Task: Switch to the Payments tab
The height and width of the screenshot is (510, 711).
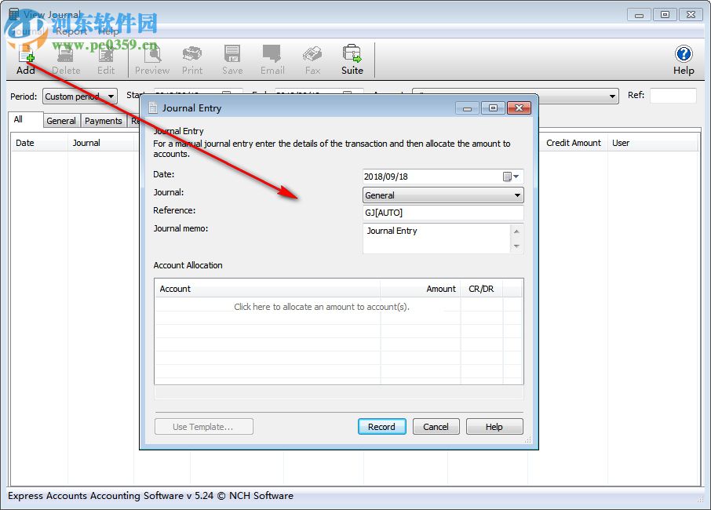Action: click(x=103, y=121)
